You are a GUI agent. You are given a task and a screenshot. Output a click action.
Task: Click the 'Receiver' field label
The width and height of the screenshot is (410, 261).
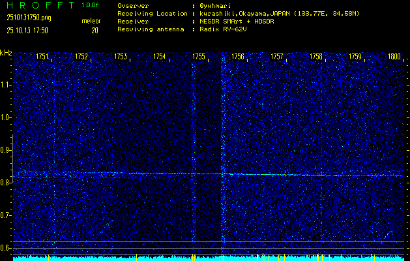tap(133, 22)
